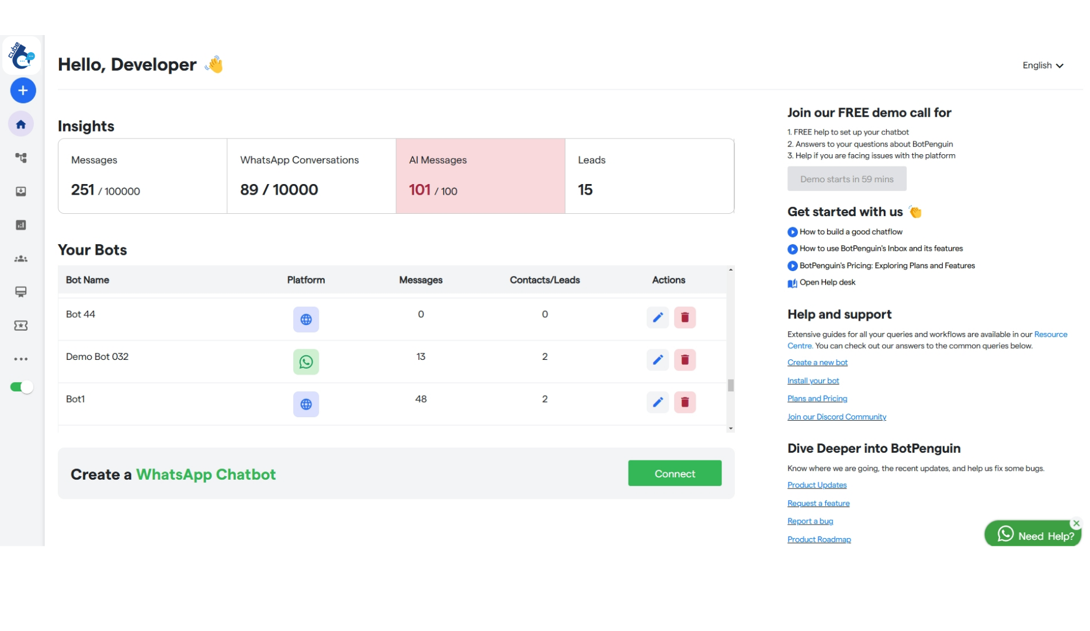
Task: Open 'How to use BotPenguin's Inbox' video
Action: point(881,248)
